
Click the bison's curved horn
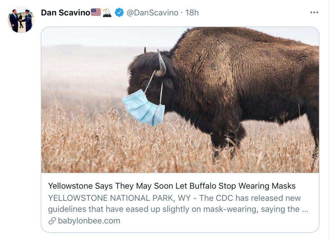click(x=161, y=64)
